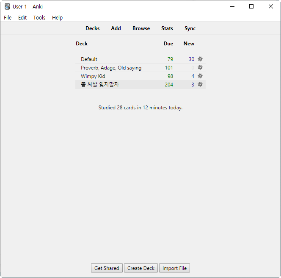Close the Anki window
Screen dimensions: 281x278
tap(271, 6)
